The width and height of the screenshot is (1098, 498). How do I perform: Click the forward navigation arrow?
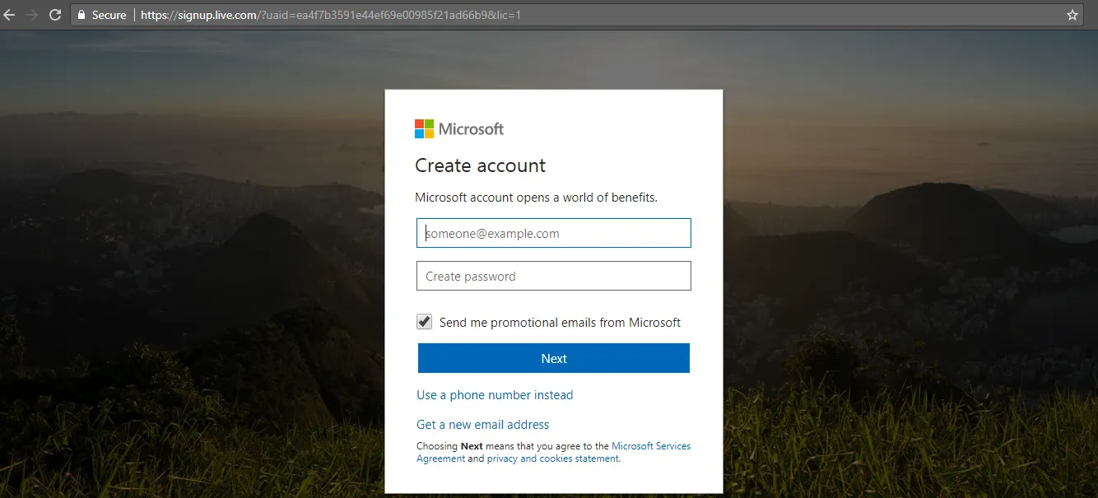32,15
